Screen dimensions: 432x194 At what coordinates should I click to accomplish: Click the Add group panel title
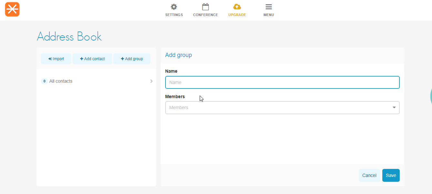[x=178, y=55]
